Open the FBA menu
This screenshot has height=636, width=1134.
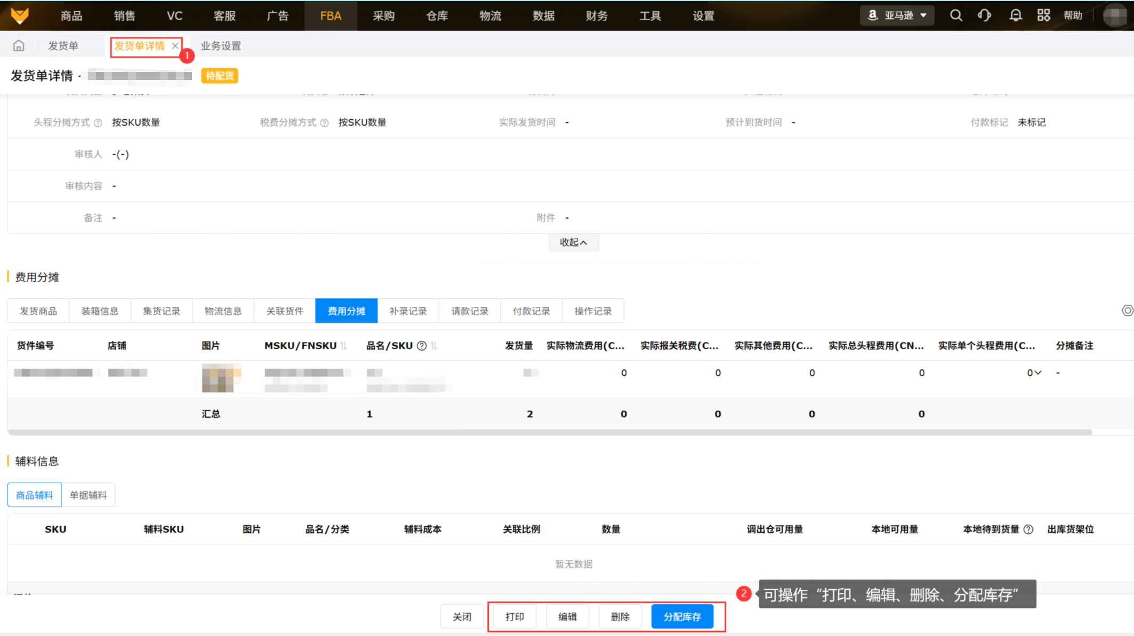point(331,15)
